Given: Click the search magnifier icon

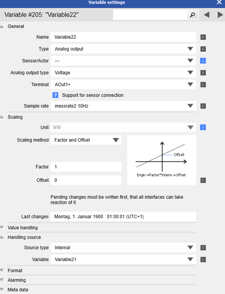Looking at the screenshot, I should coord(192,15).
